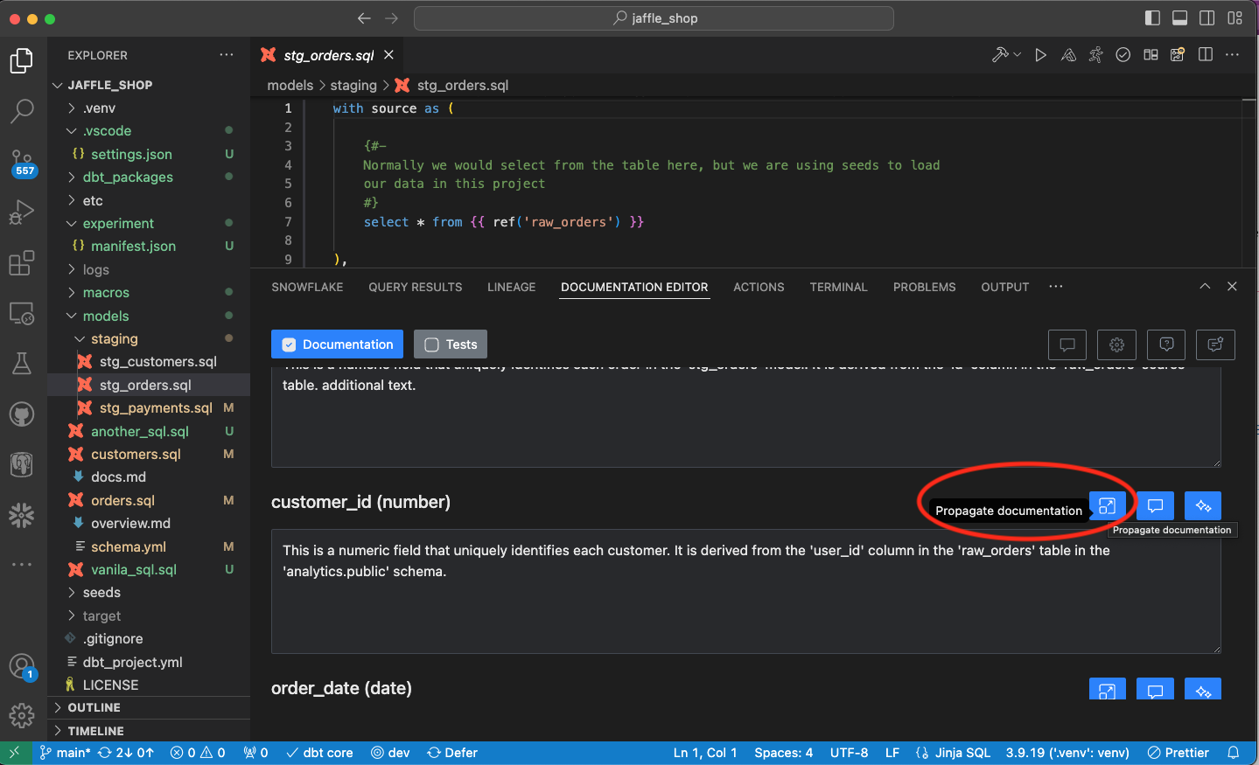The image size is (1259, 765).
Task: Click the checkmark icon in editor toolbar
Action: [1123, 55]
